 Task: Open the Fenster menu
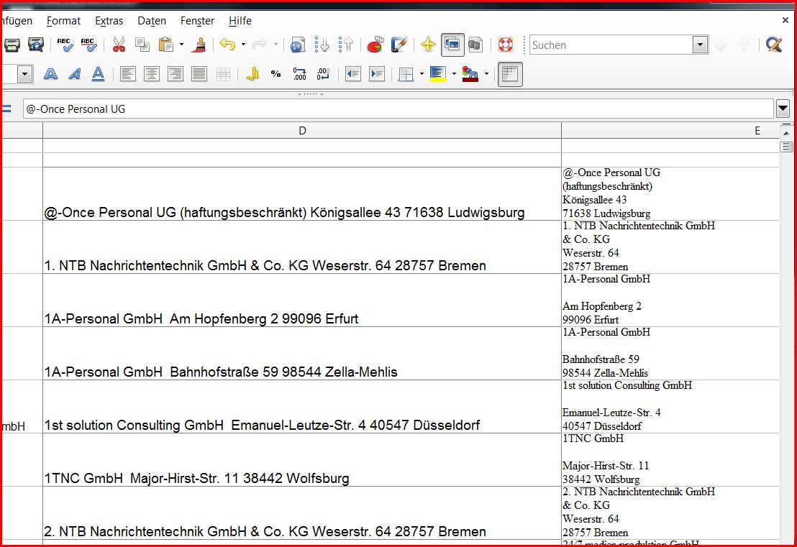(197, 21)
